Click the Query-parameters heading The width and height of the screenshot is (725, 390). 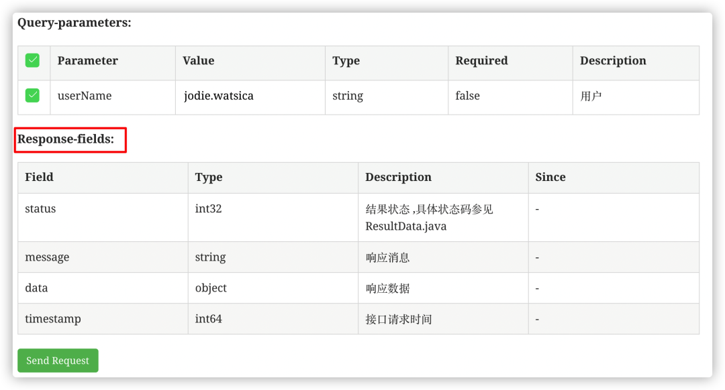click(75, 23)
